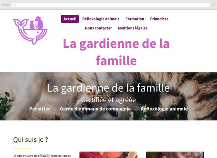
Task: Click Réflexologie animale in the banner
Action: click(x=164, y=109)
